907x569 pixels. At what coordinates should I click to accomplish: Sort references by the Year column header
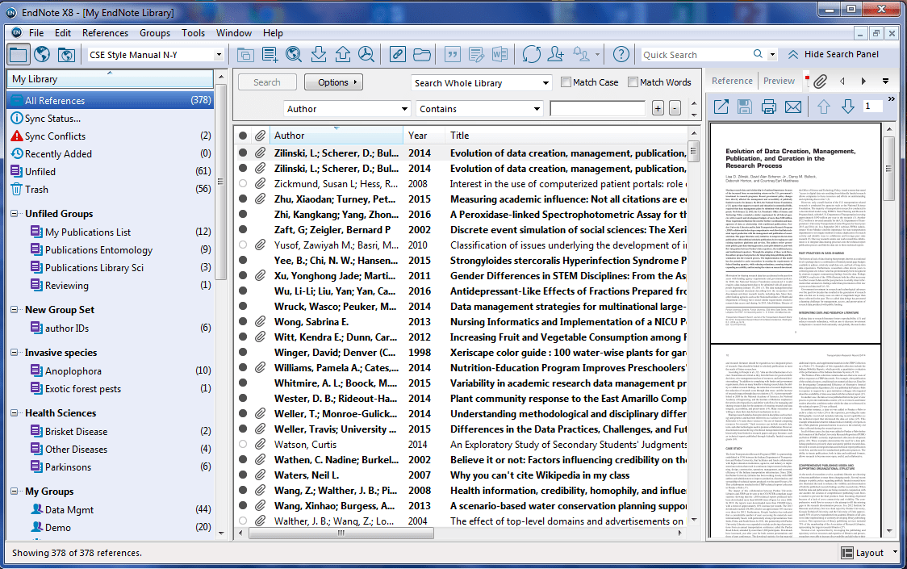424,136
